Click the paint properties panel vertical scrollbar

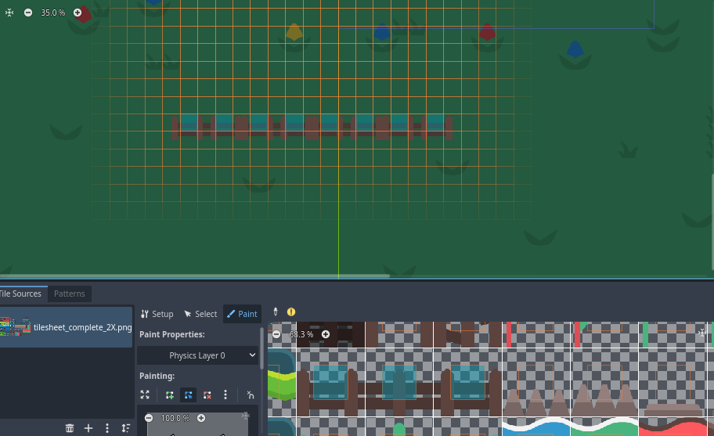tap(261, 348)
